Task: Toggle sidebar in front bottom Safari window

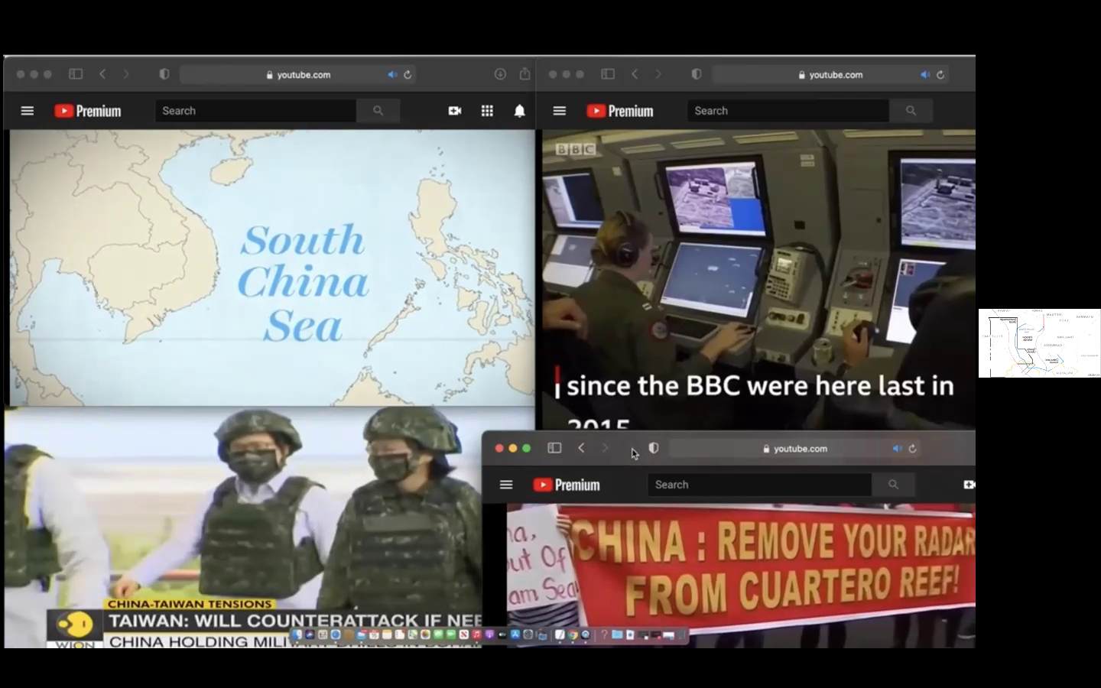Action: click(555, 448)
